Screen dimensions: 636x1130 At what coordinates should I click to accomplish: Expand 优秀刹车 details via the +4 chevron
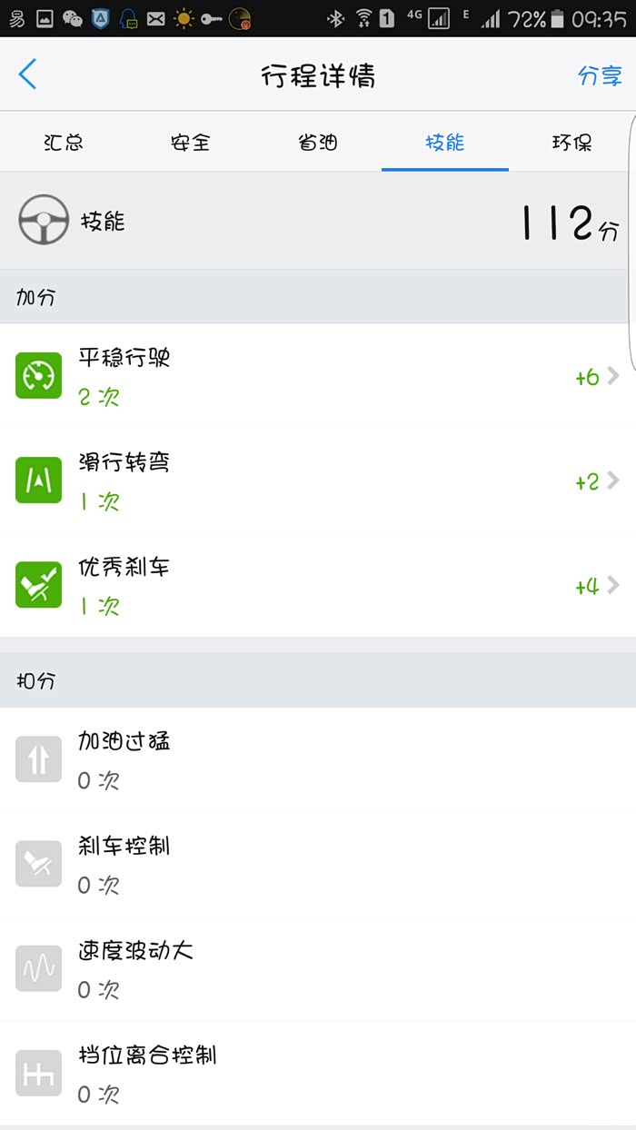coord(612,585)
